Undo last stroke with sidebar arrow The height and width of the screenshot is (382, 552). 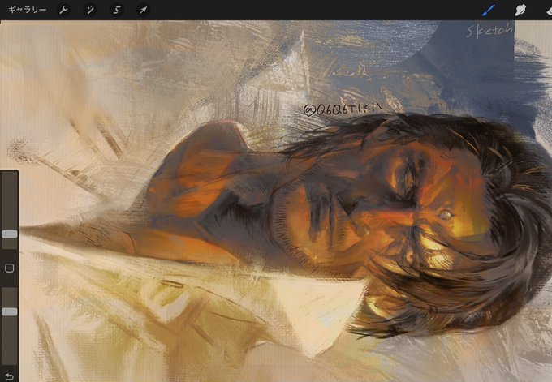click(x=10, y=376)
